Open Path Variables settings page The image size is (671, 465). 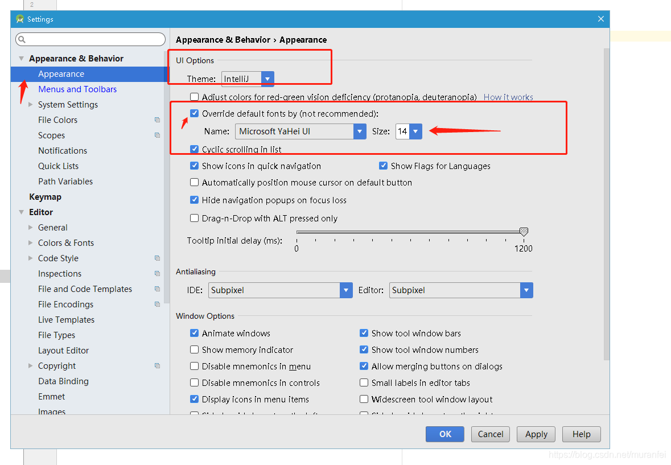click(65, 182)
